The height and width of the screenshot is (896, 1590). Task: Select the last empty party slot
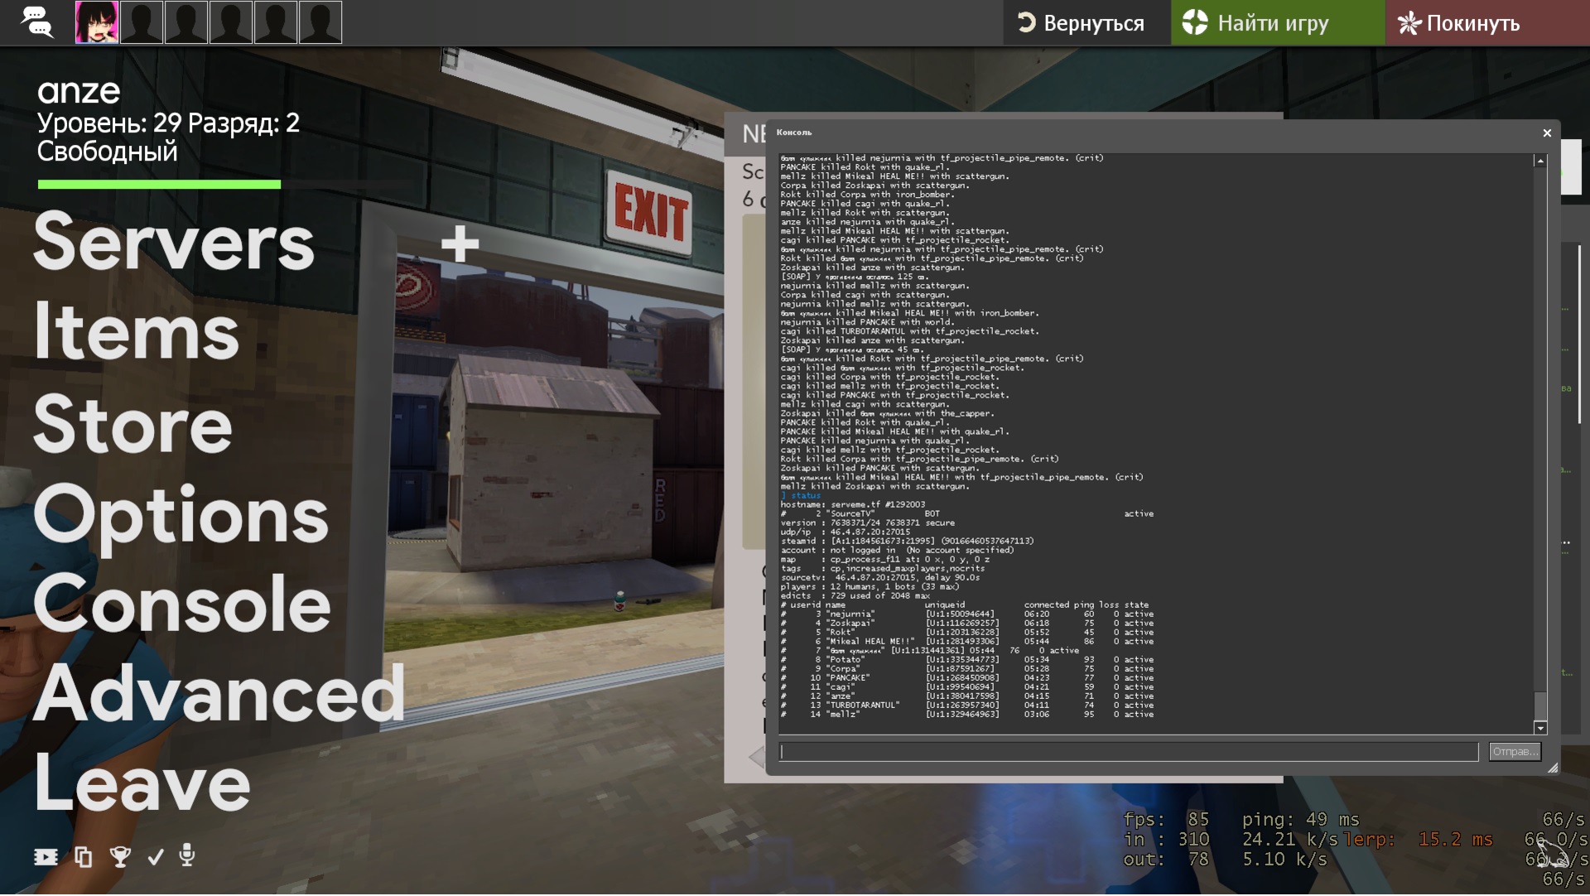[x=320, y=22]
